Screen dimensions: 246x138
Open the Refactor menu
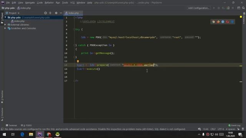click(49, 3)
